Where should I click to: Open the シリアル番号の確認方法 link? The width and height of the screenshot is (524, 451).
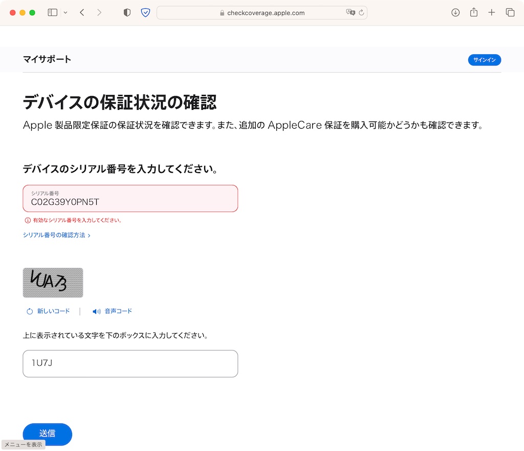click(57, 235)
